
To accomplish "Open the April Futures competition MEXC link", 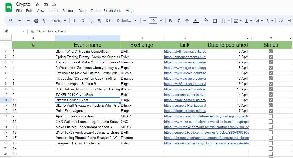I will tap(207, 116).
